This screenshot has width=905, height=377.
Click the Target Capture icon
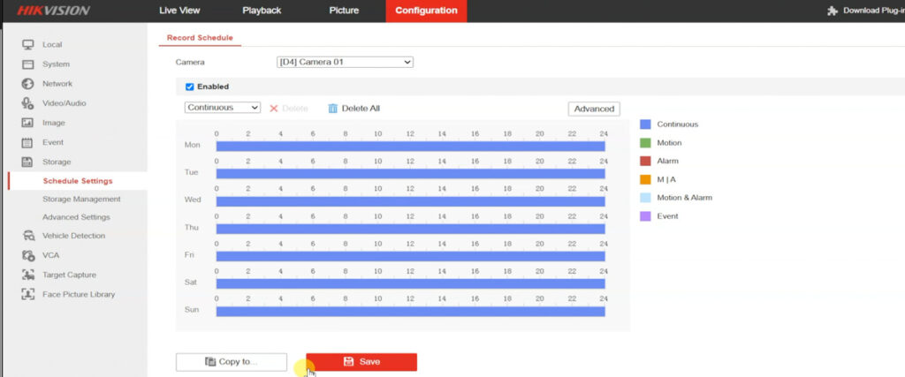tap(27, 275)
